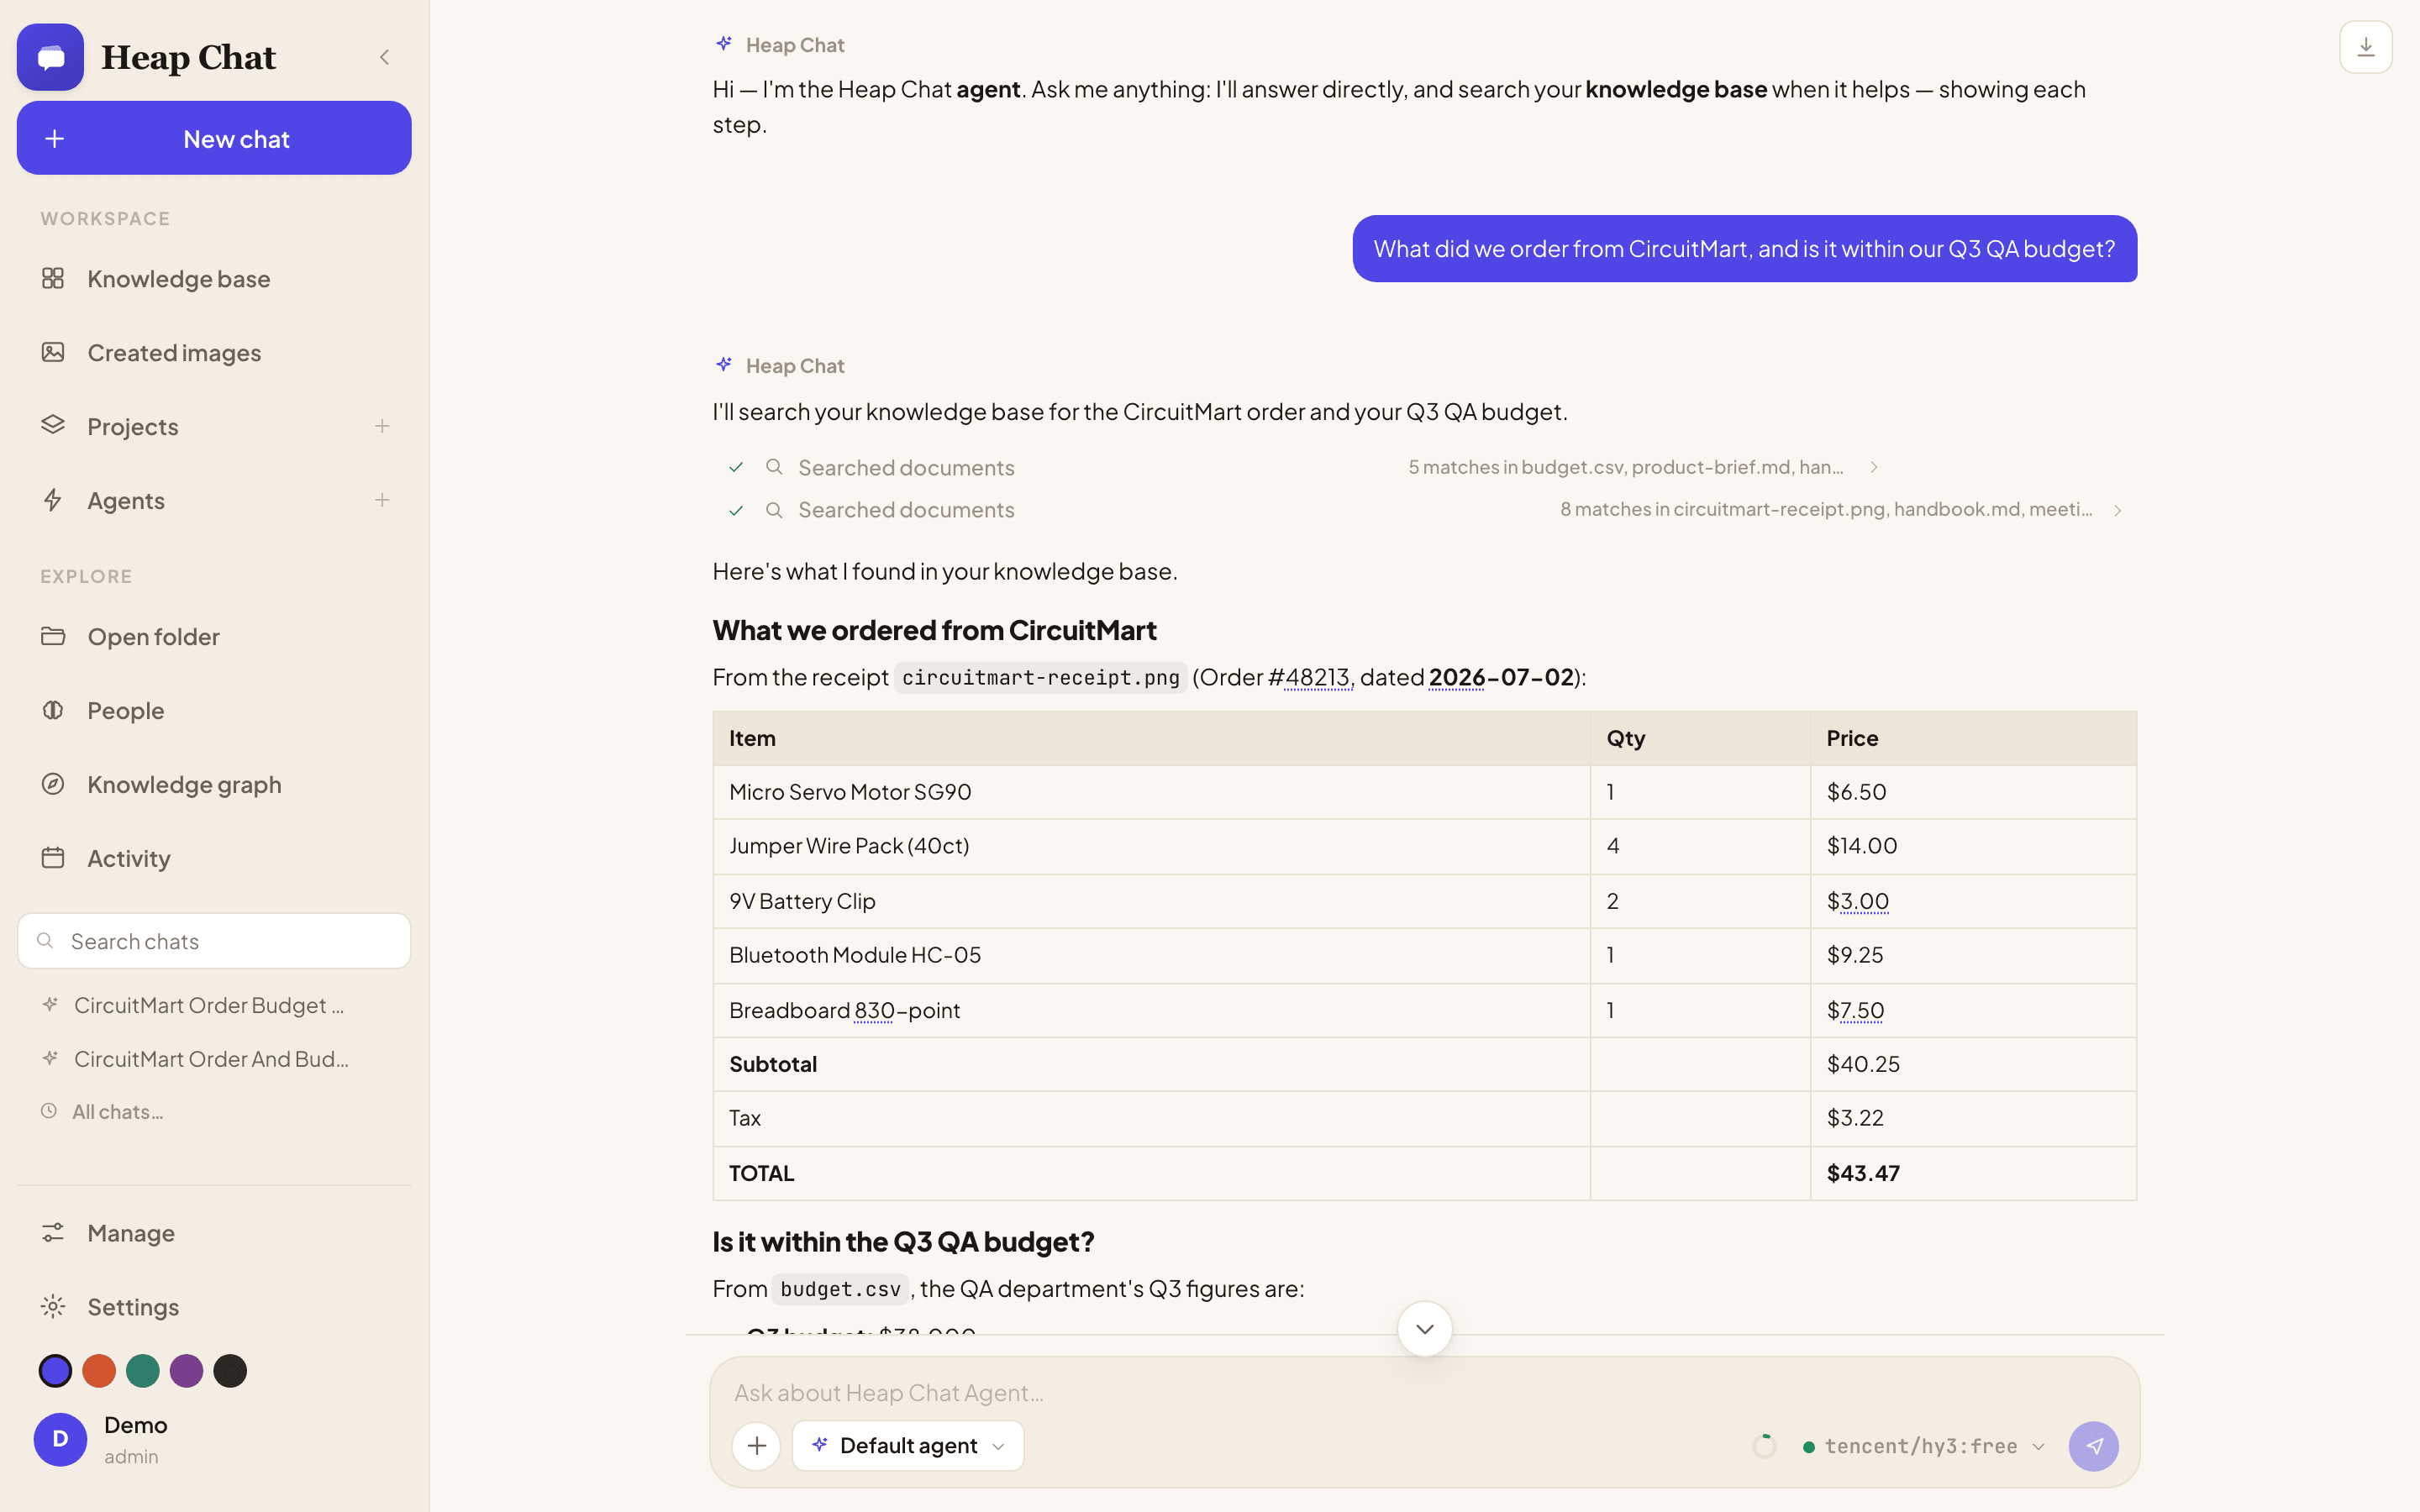The image size is (2420, 1512).
Task: Select the green theme color swatch
Action: (143, 1371)
